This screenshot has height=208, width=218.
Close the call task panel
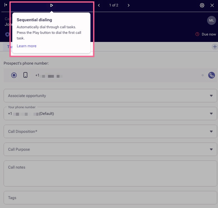coord(212,5)
